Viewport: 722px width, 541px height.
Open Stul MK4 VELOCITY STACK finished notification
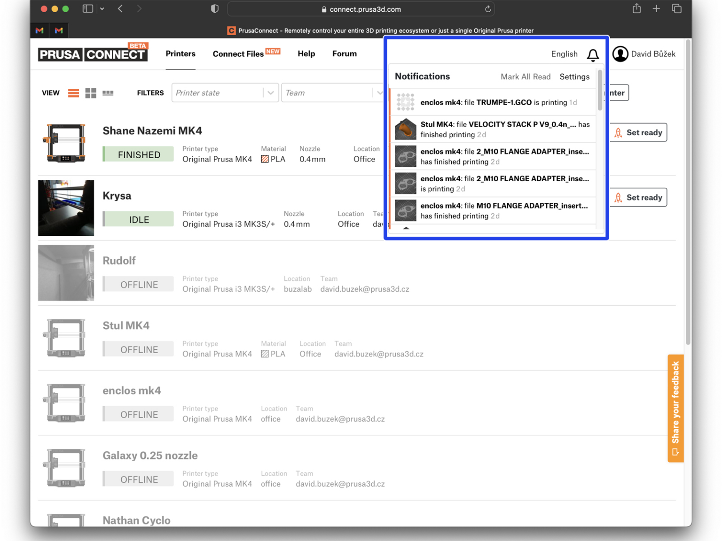pos(493,129)
